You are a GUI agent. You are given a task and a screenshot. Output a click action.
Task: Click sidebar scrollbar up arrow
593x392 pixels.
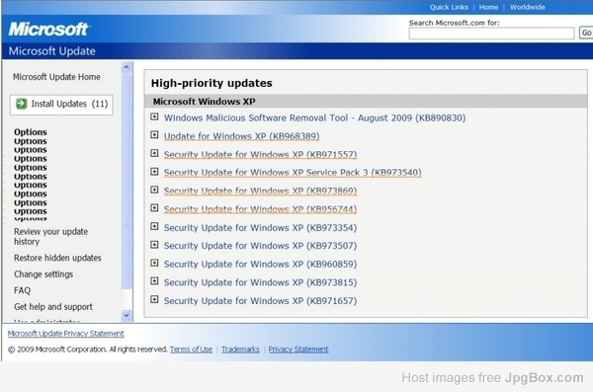(127, 67)
